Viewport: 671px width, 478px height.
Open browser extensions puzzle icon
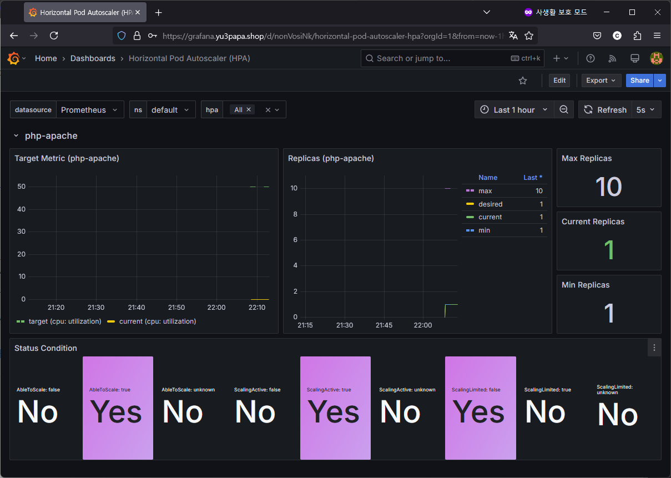(637, 36)
